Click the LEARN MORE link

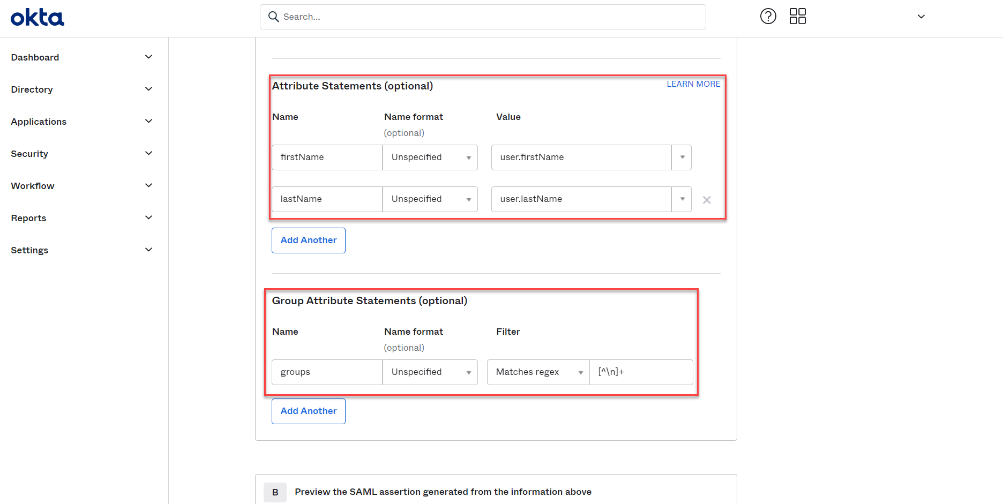693,84
